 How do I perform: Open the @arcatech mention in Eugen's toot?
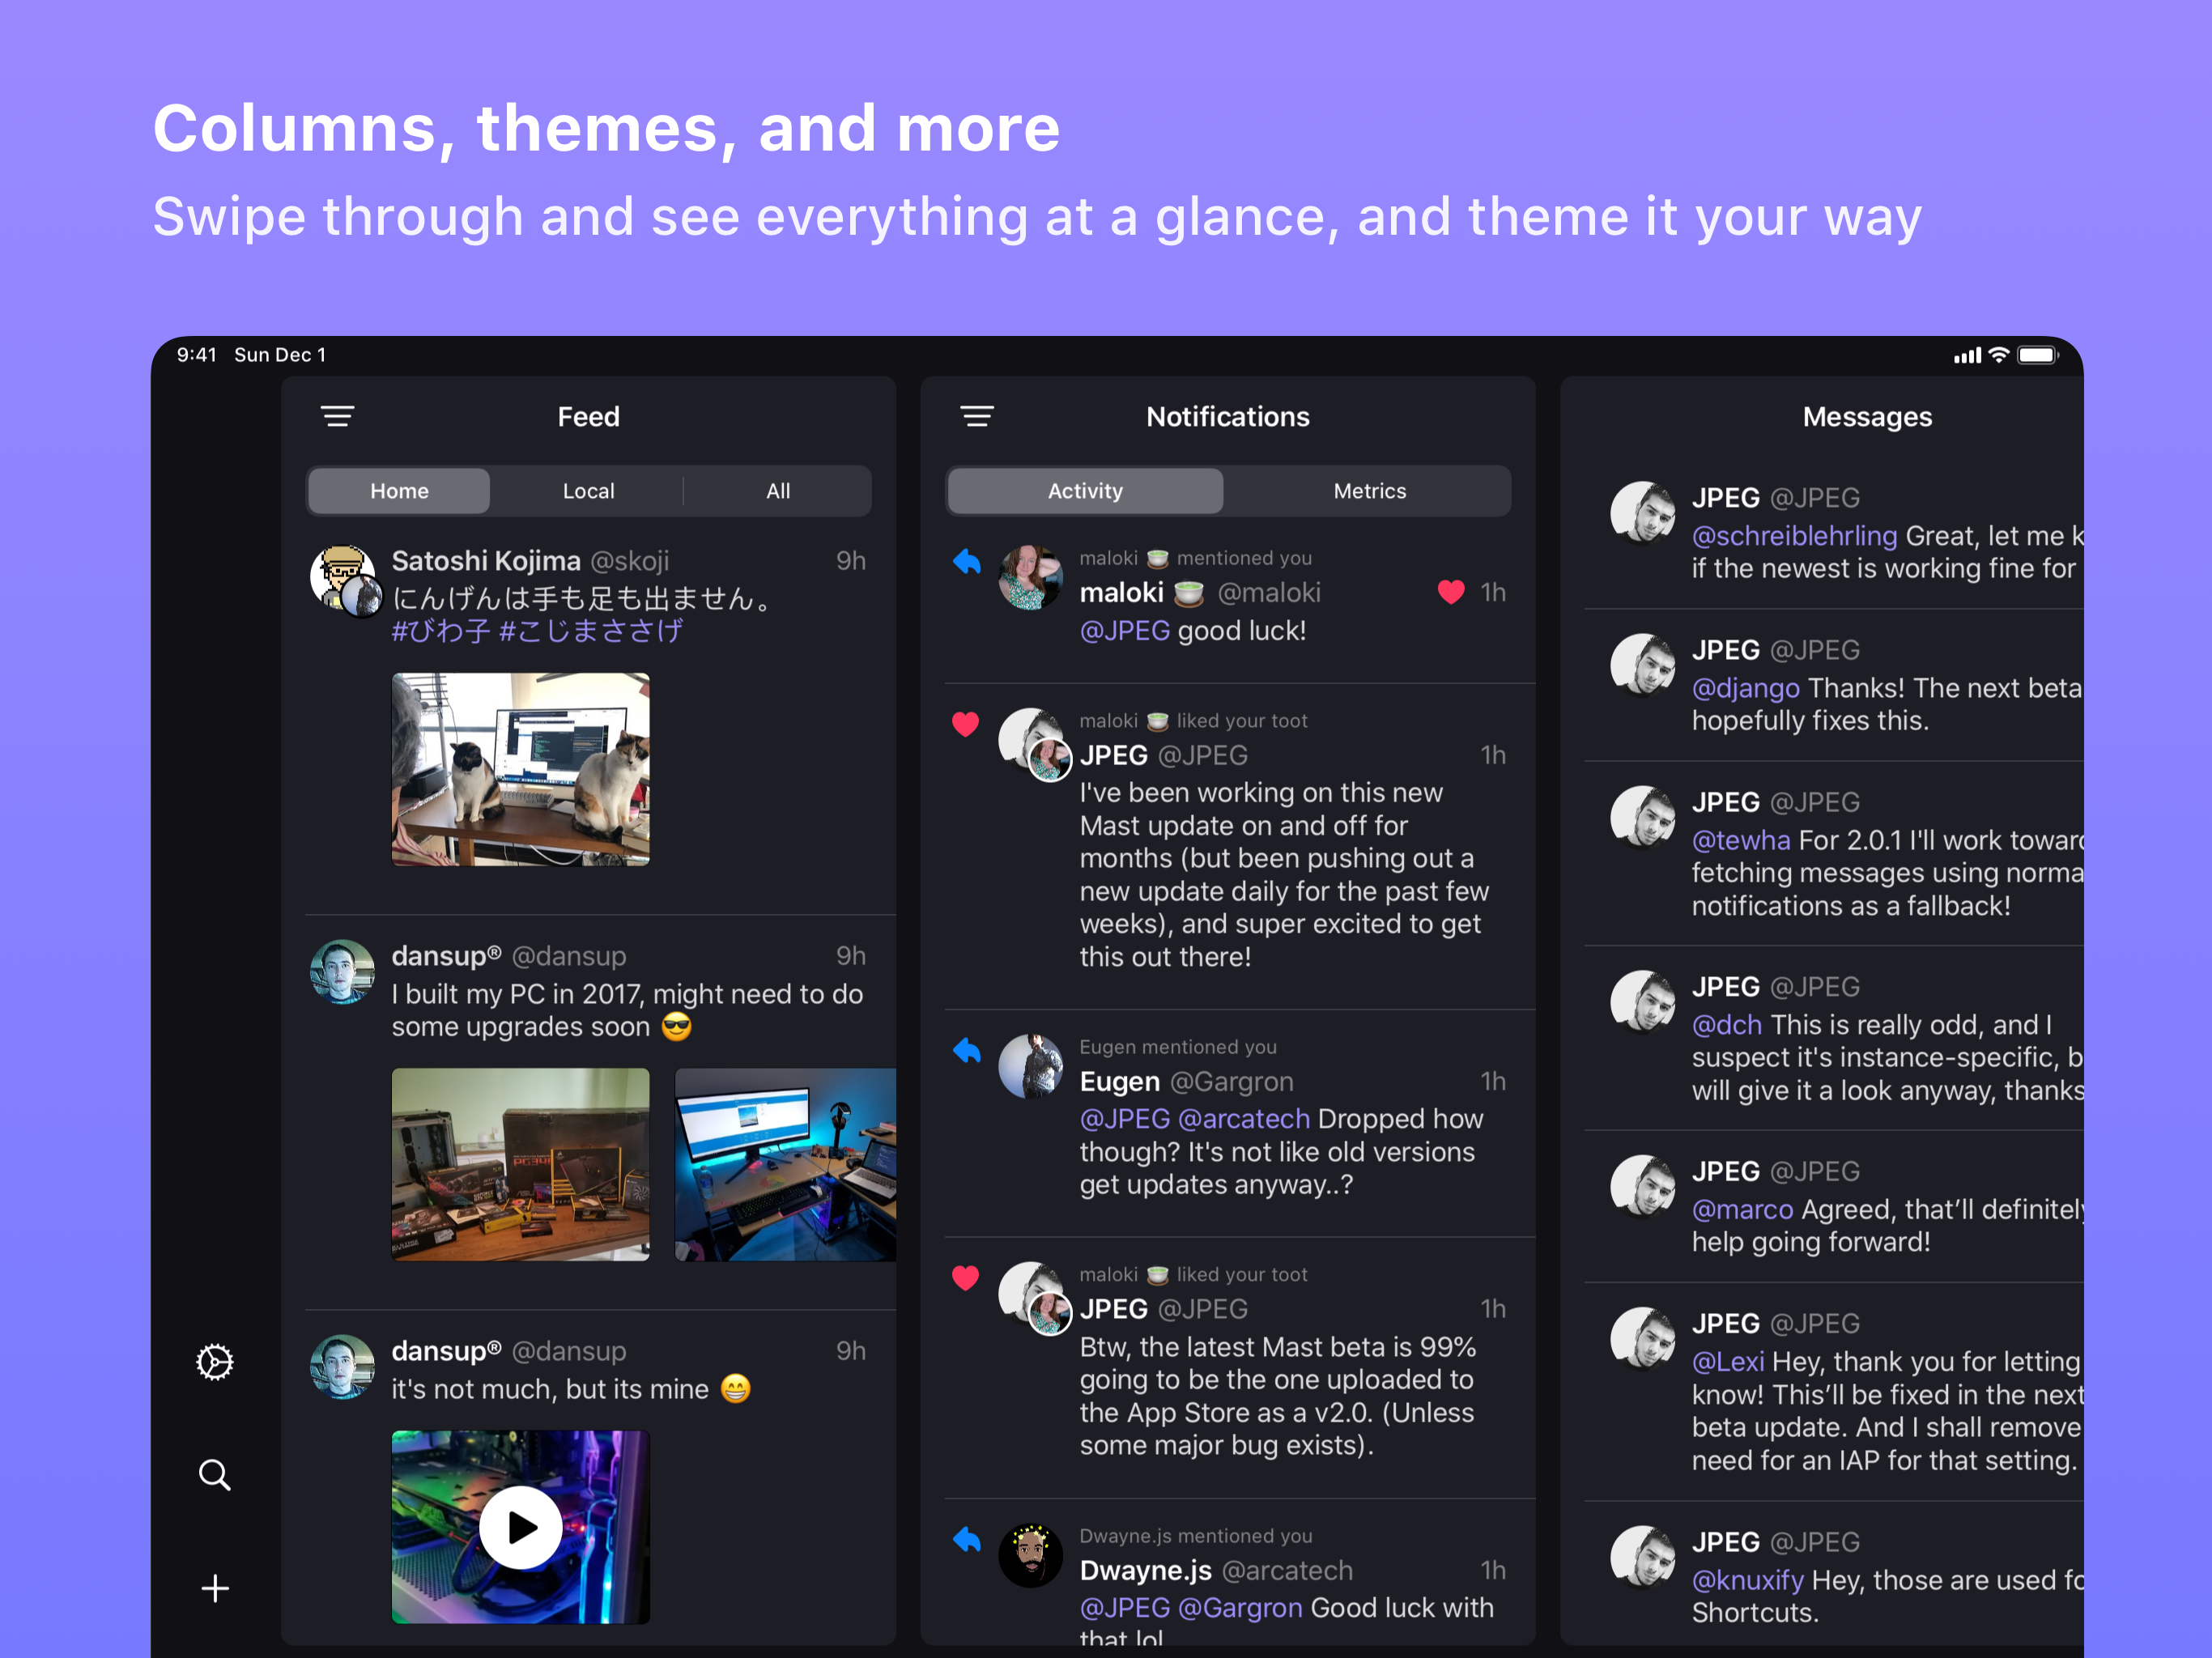click(x=1244, y=1119)
